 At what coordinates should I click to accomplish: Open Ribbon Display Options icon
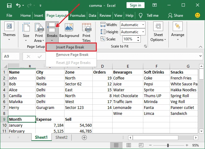[x=154, y=5]
